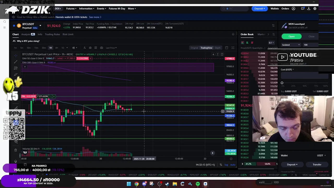This screenshot has width=334, height=188.
Task: Select the Open position toggle
Action: (x=291, y=37)
